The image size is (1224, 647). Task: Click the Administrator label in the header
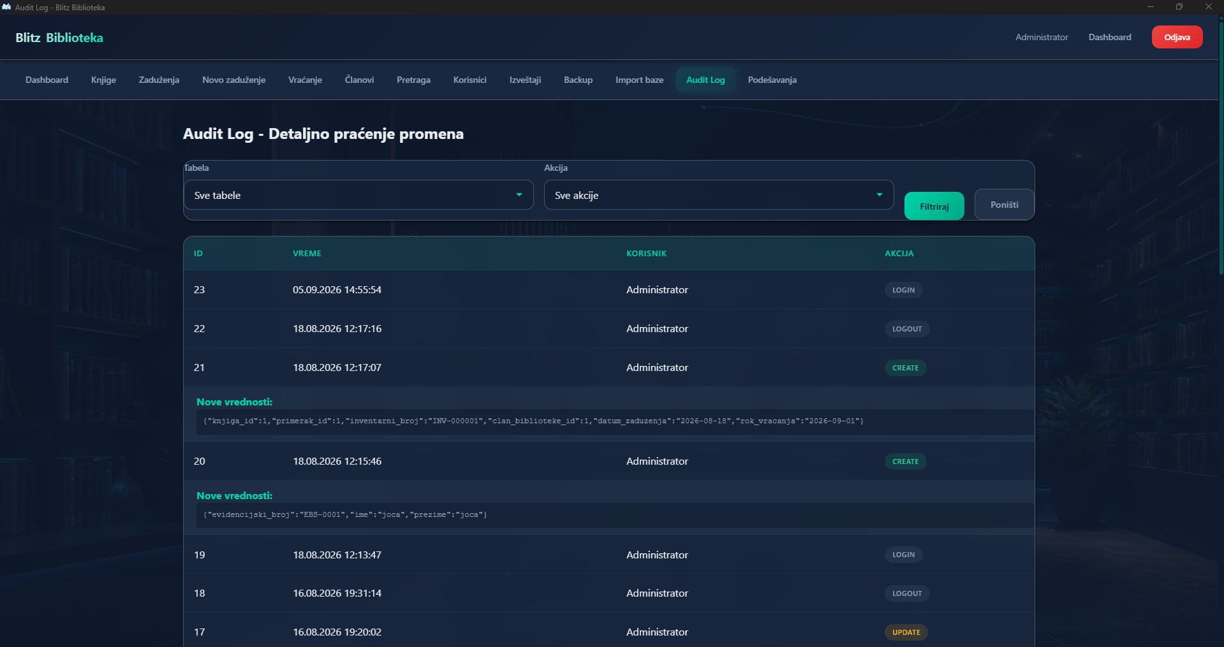[1042, 37]
